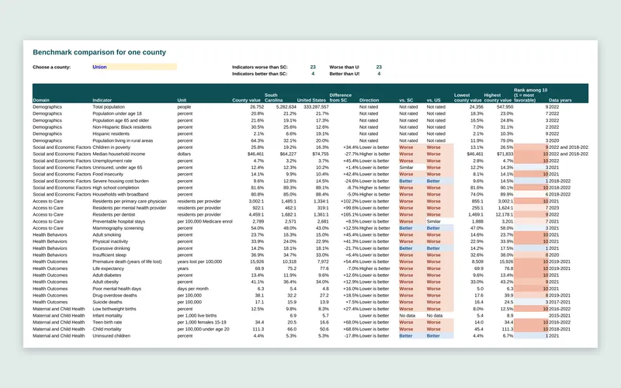Click the 'vs. SC' column header
This screenshot has width=621, height=388.
pyautogui.click(x=406, y=100)
